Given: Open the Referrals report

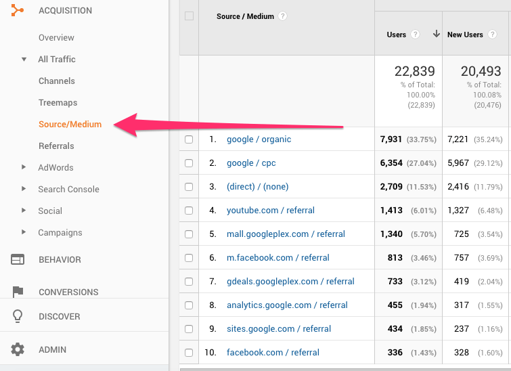Looking at the screenshot, I should click(x=56, y=146).
